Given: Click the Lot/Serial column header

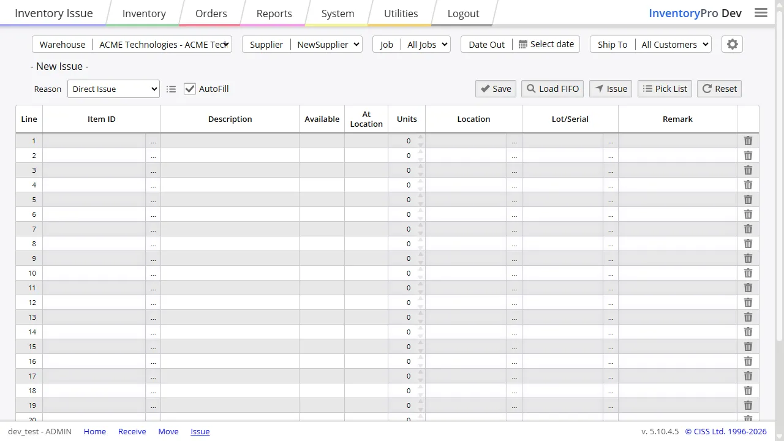Looking at the screenshot, I should coord(570,119).
